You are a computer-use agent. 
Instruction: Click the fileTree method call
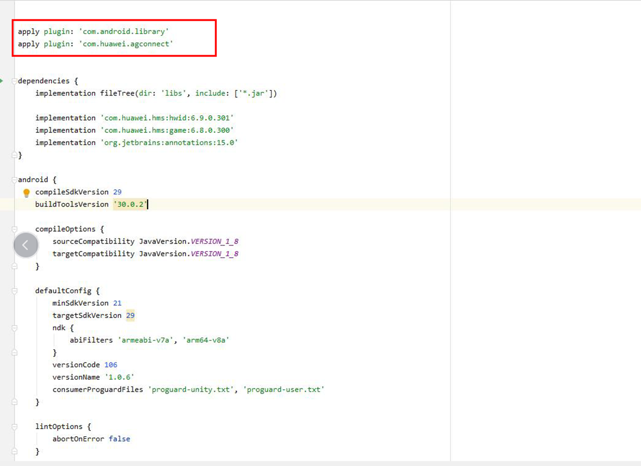pyautogui.click(x=117, y=93)
